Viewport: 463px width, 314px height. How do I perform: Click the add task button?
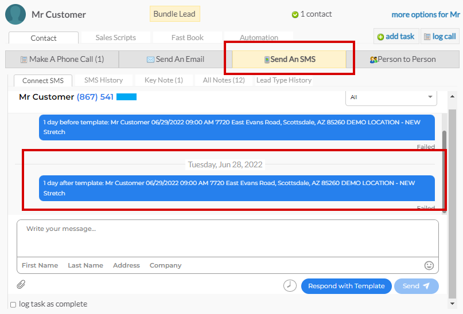[x=396, y=36]
